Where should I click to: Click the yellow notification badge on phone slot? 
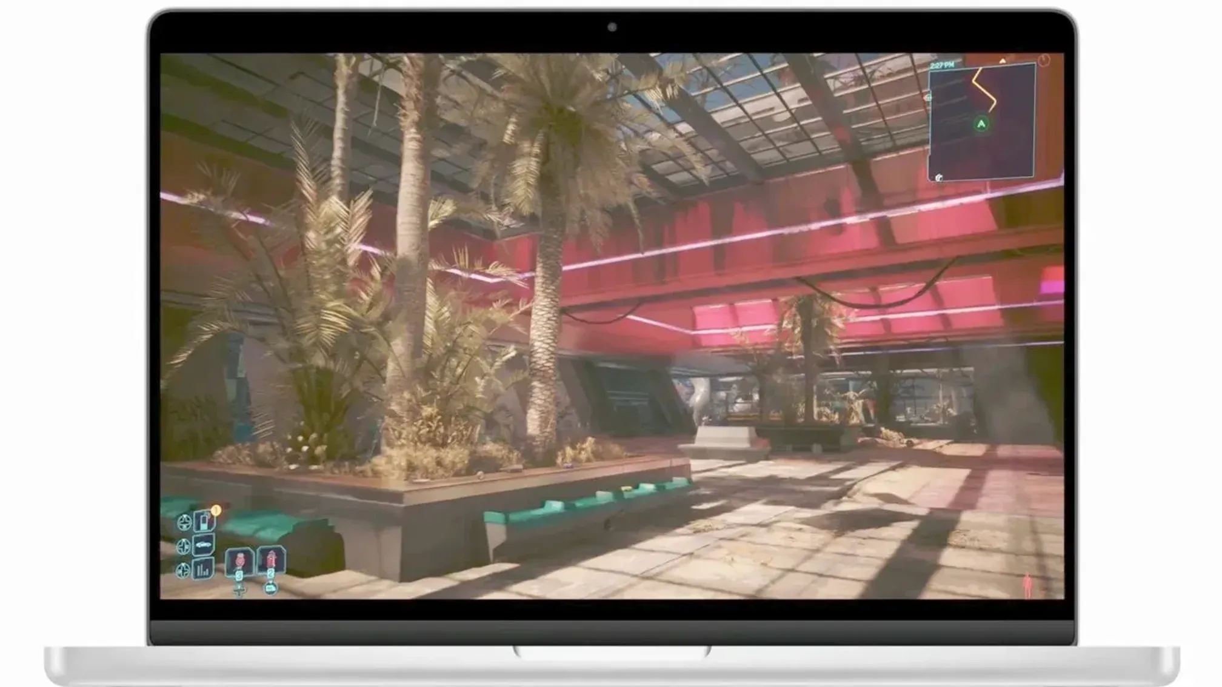click(216, 511)
